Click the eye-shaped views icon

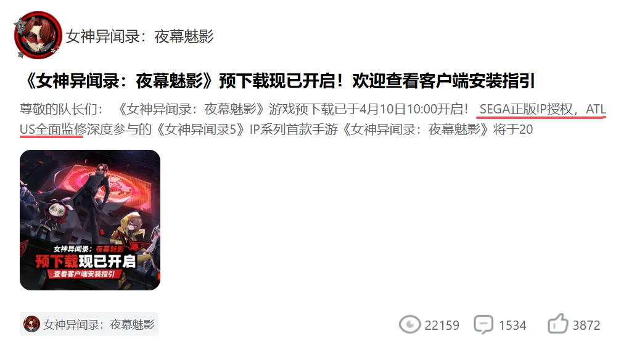tap(409, 324)
